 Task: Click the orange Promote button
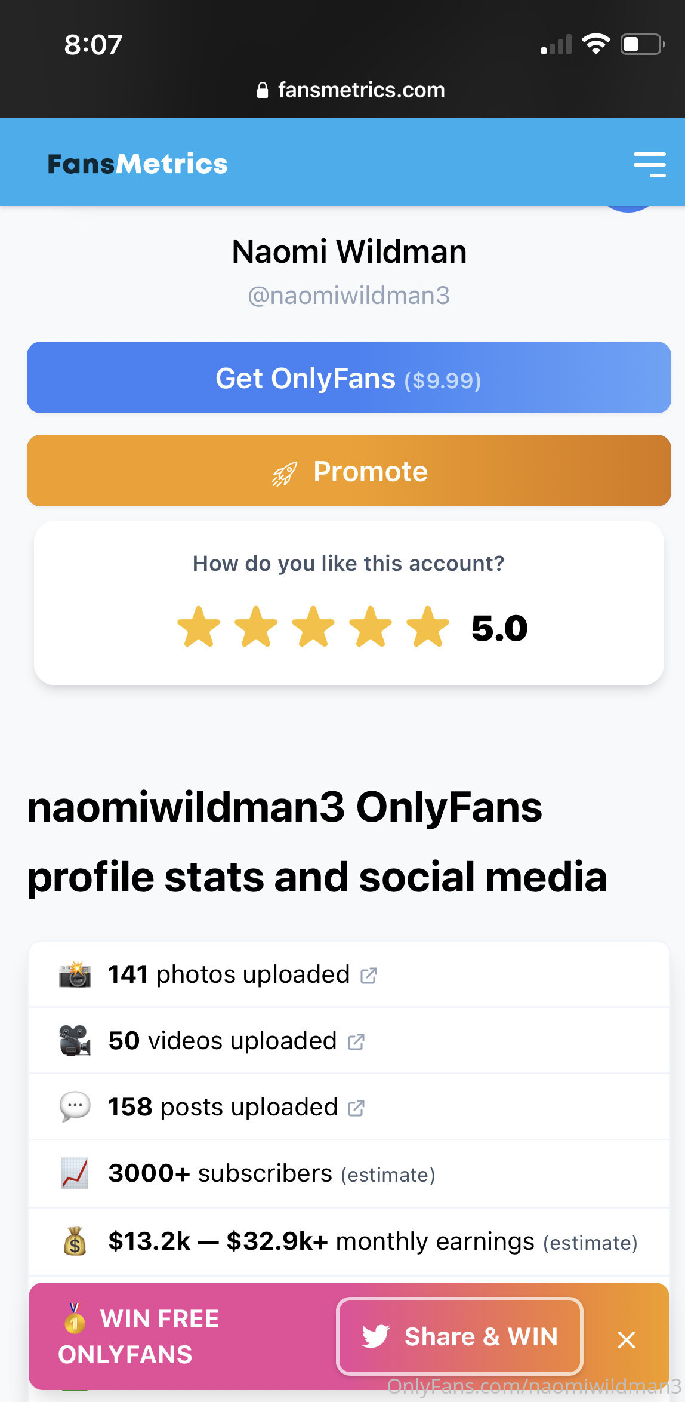(348, 471)
